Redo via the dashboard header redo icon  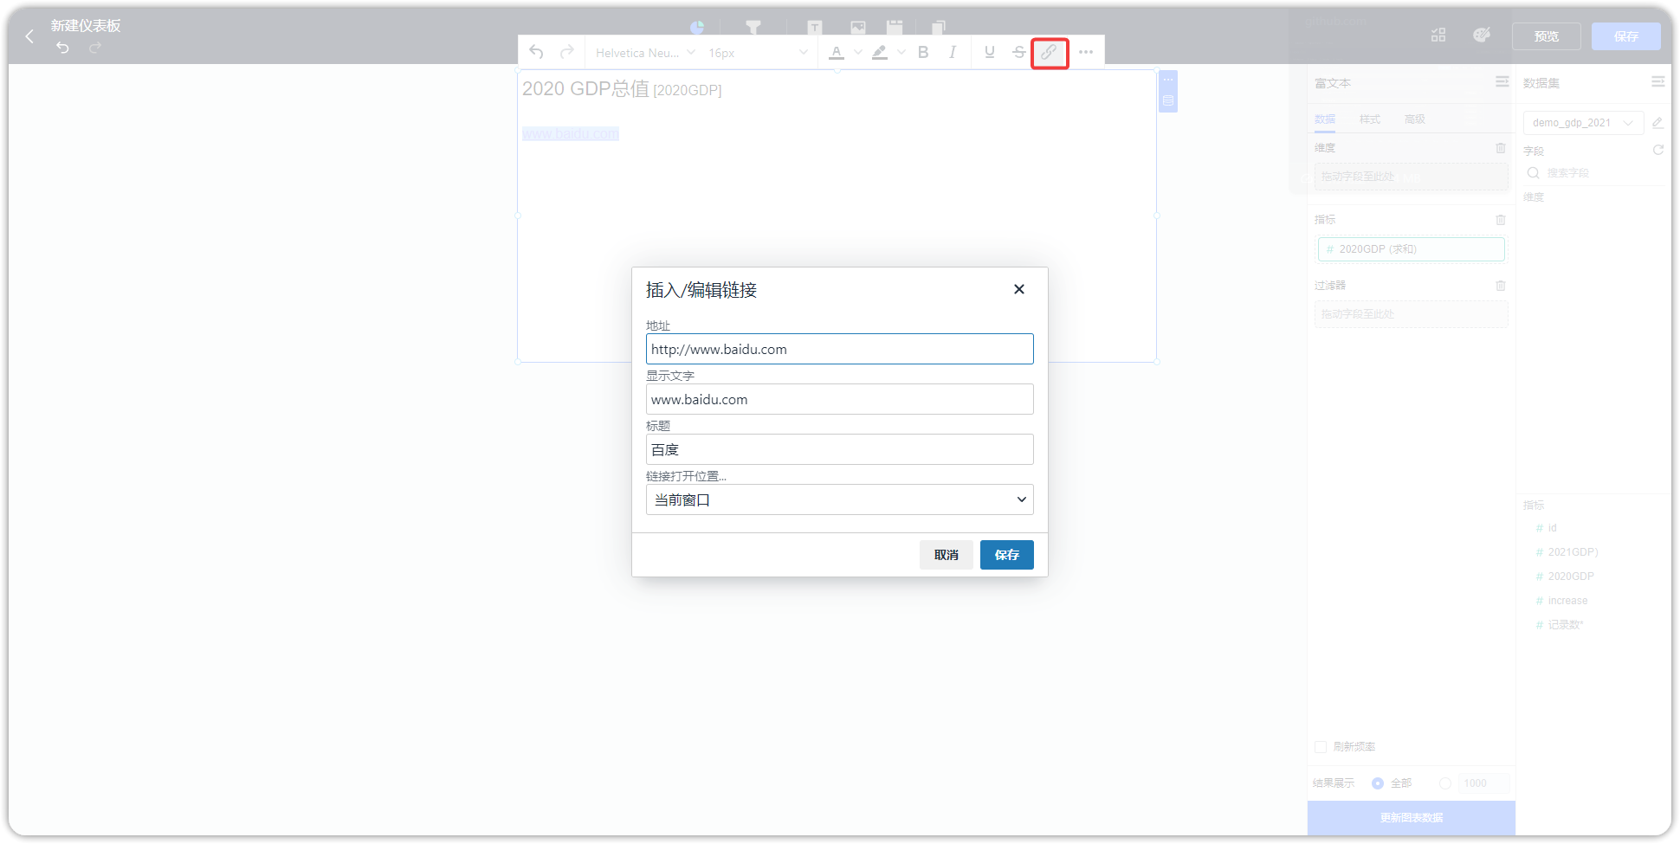coord(95,48)
